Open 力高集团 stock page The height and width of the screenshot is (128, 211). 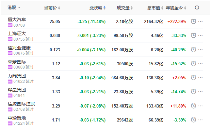pyautogui.click(x=17, y=76)
